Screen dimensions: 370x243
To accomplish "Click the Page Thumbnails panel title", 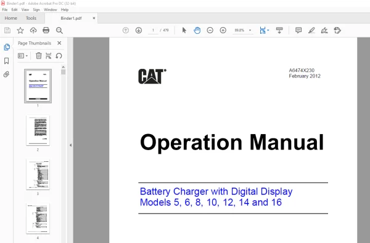I will point(35,43).
